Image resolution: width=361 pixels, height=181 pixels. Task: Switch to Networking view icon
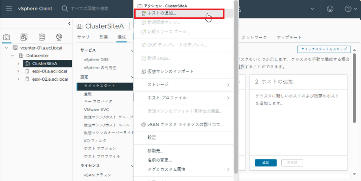pos(59,37)
